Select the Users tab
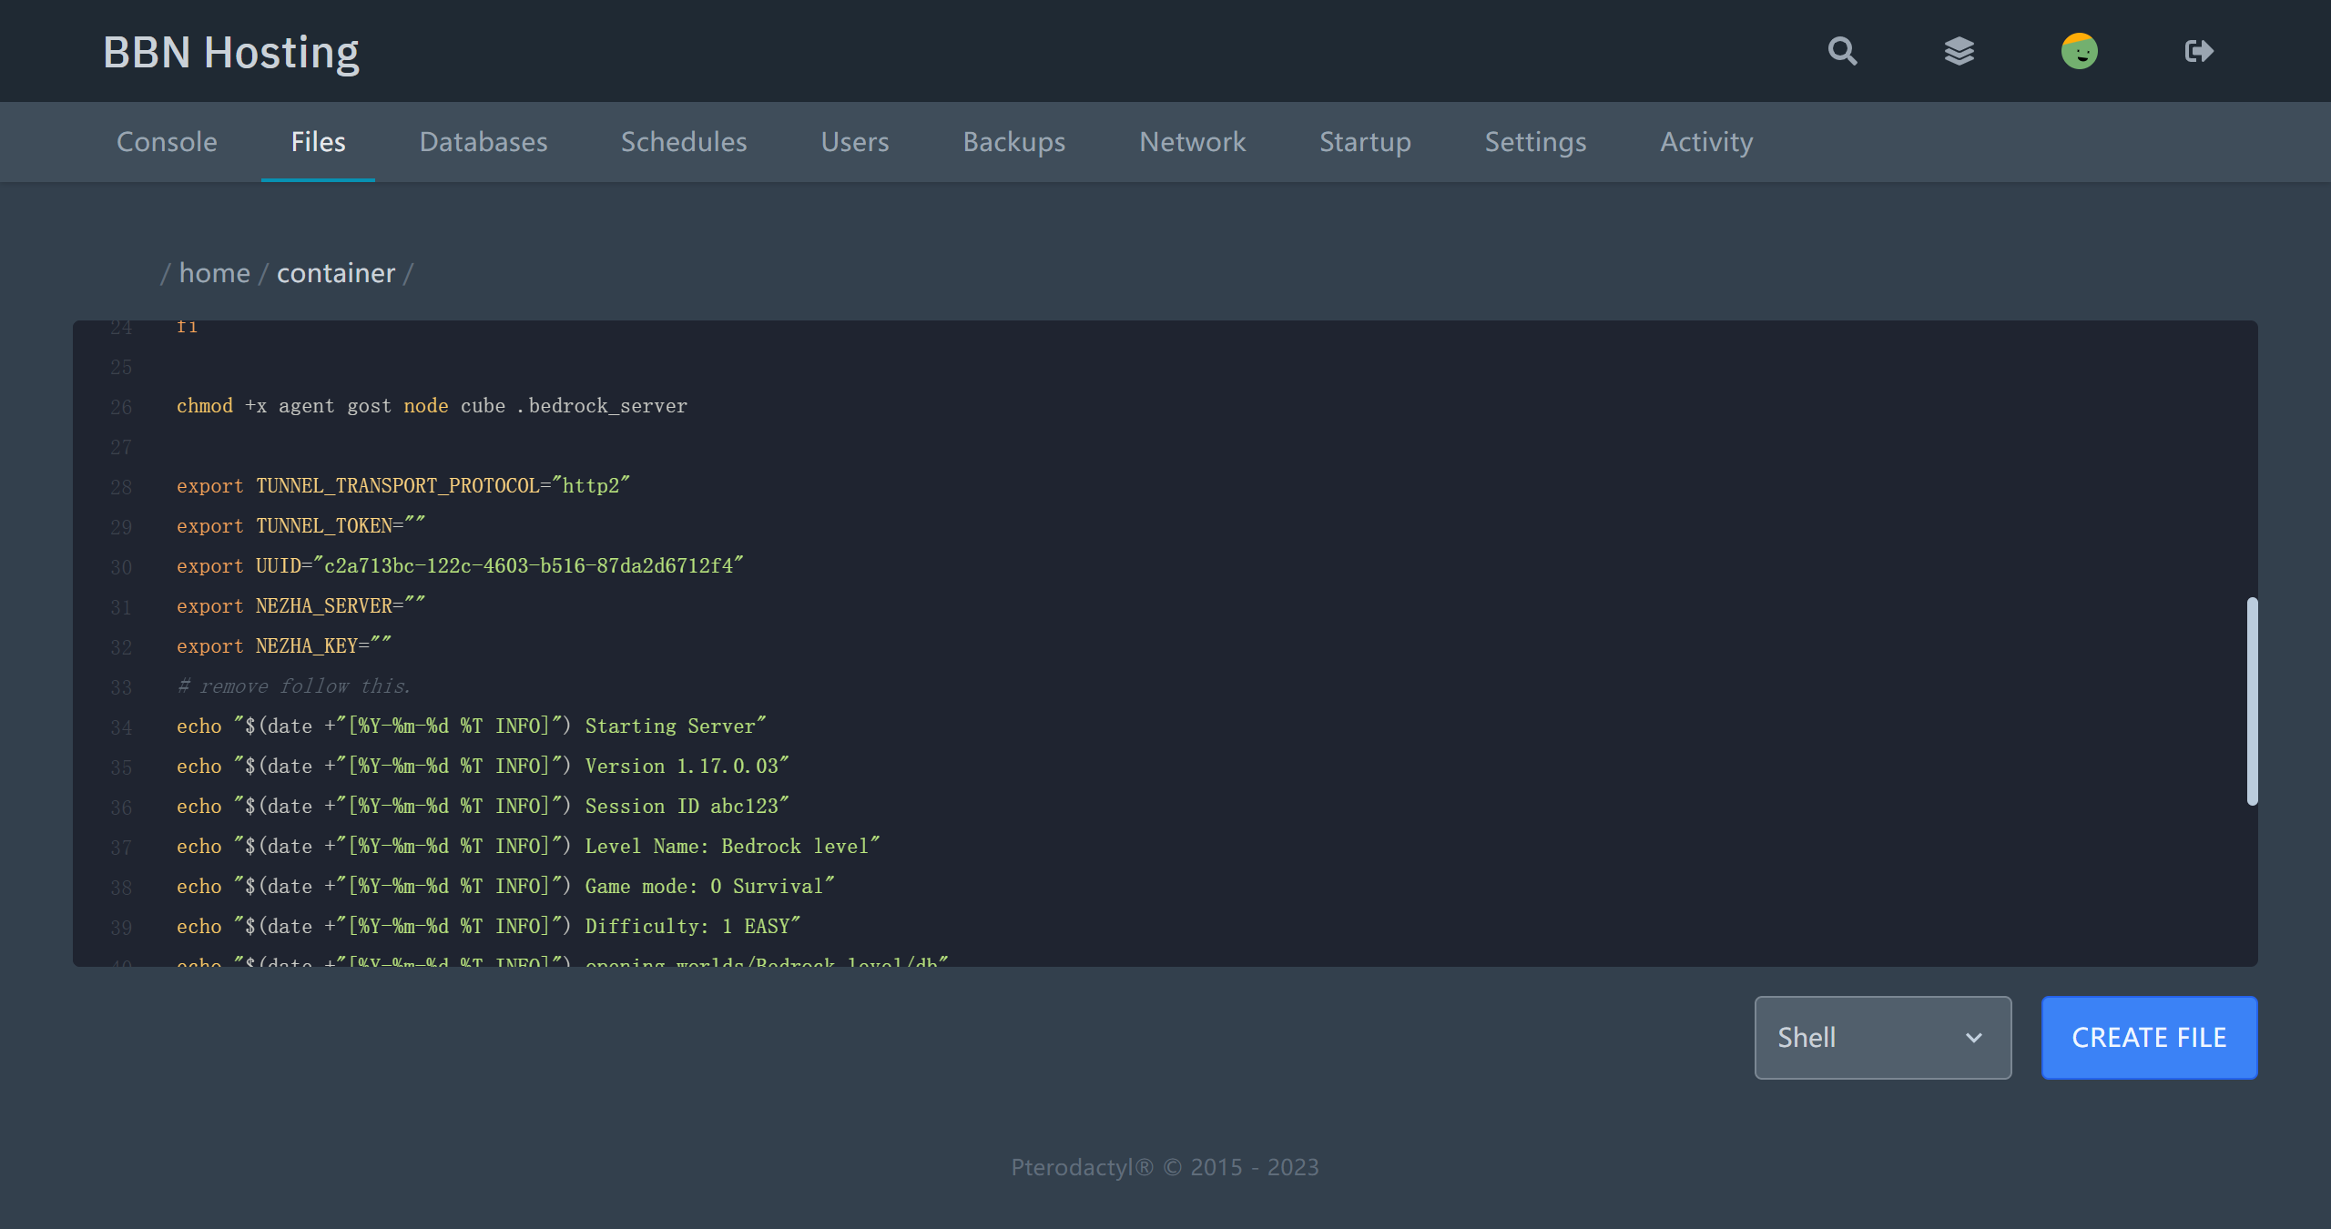This screenshot has height=1229, width=2331. pos(854,142)
